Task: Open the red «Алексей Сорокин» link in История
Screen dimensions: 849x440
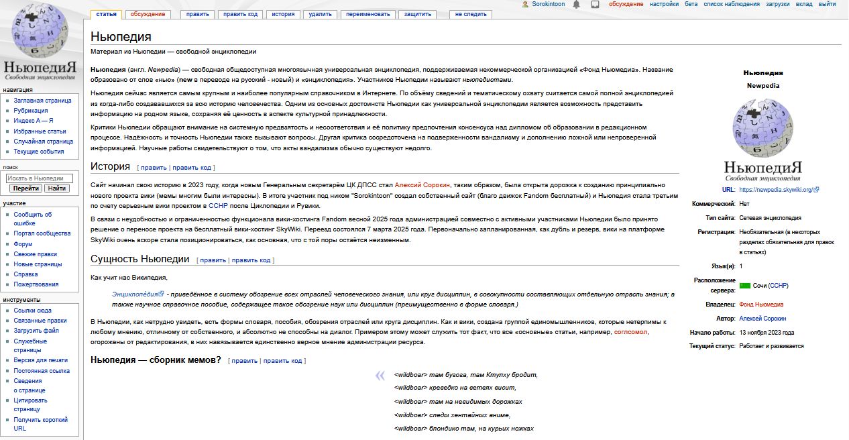Action: click(x=422, y=184)
